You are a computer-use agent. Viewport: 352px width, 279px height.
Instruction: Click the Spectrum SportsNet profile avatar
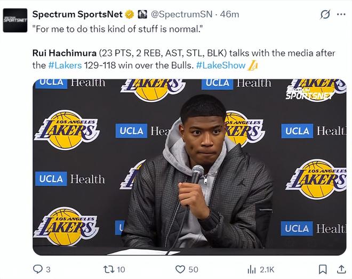point(15,20)
